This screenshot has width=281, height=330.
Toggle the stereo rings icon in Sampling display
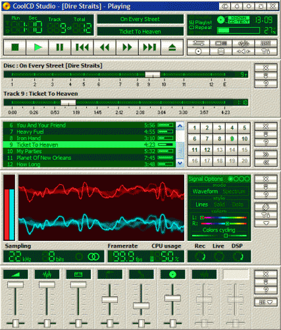click(93, 257)
